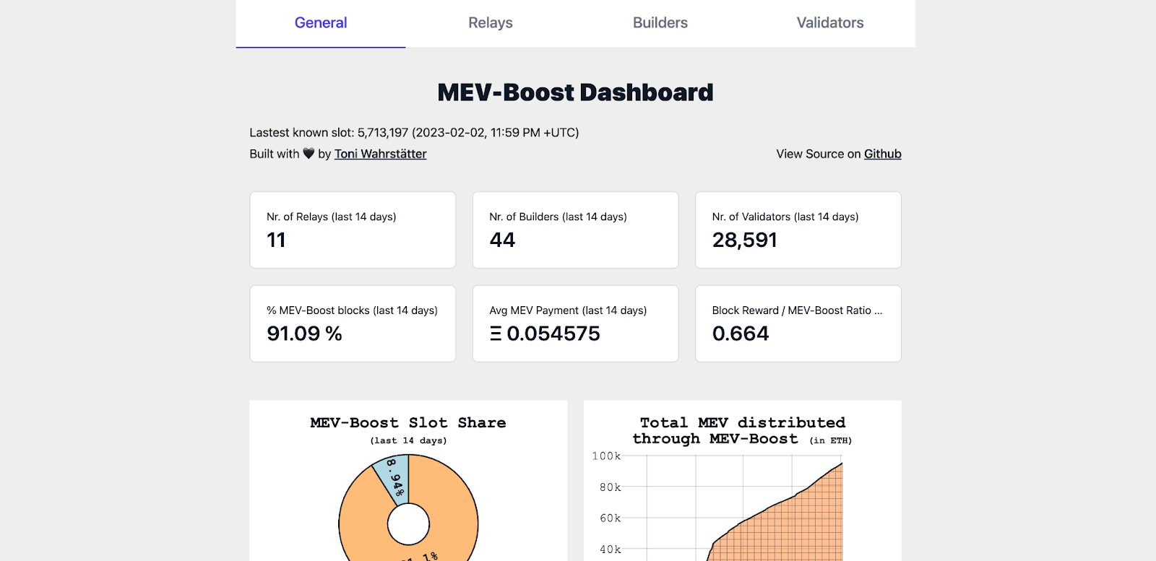Click the % MEV-Boost blocks stat card
Screen dimensions: 1156x561
tap(352, 323)
